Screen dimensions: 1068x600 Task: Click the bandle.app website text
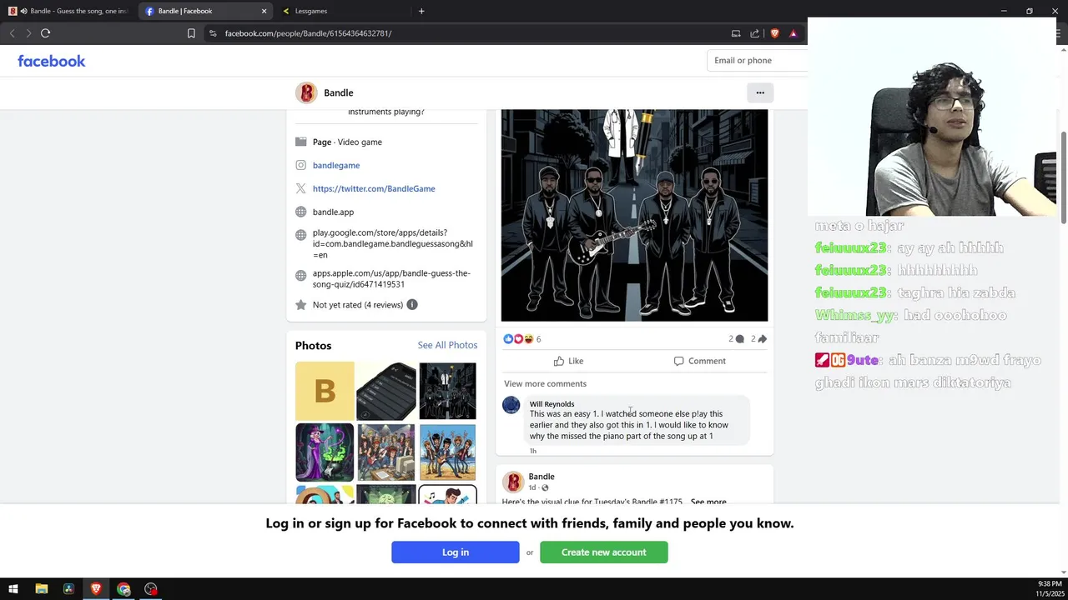pyautogui.click(x=333, y=212)
